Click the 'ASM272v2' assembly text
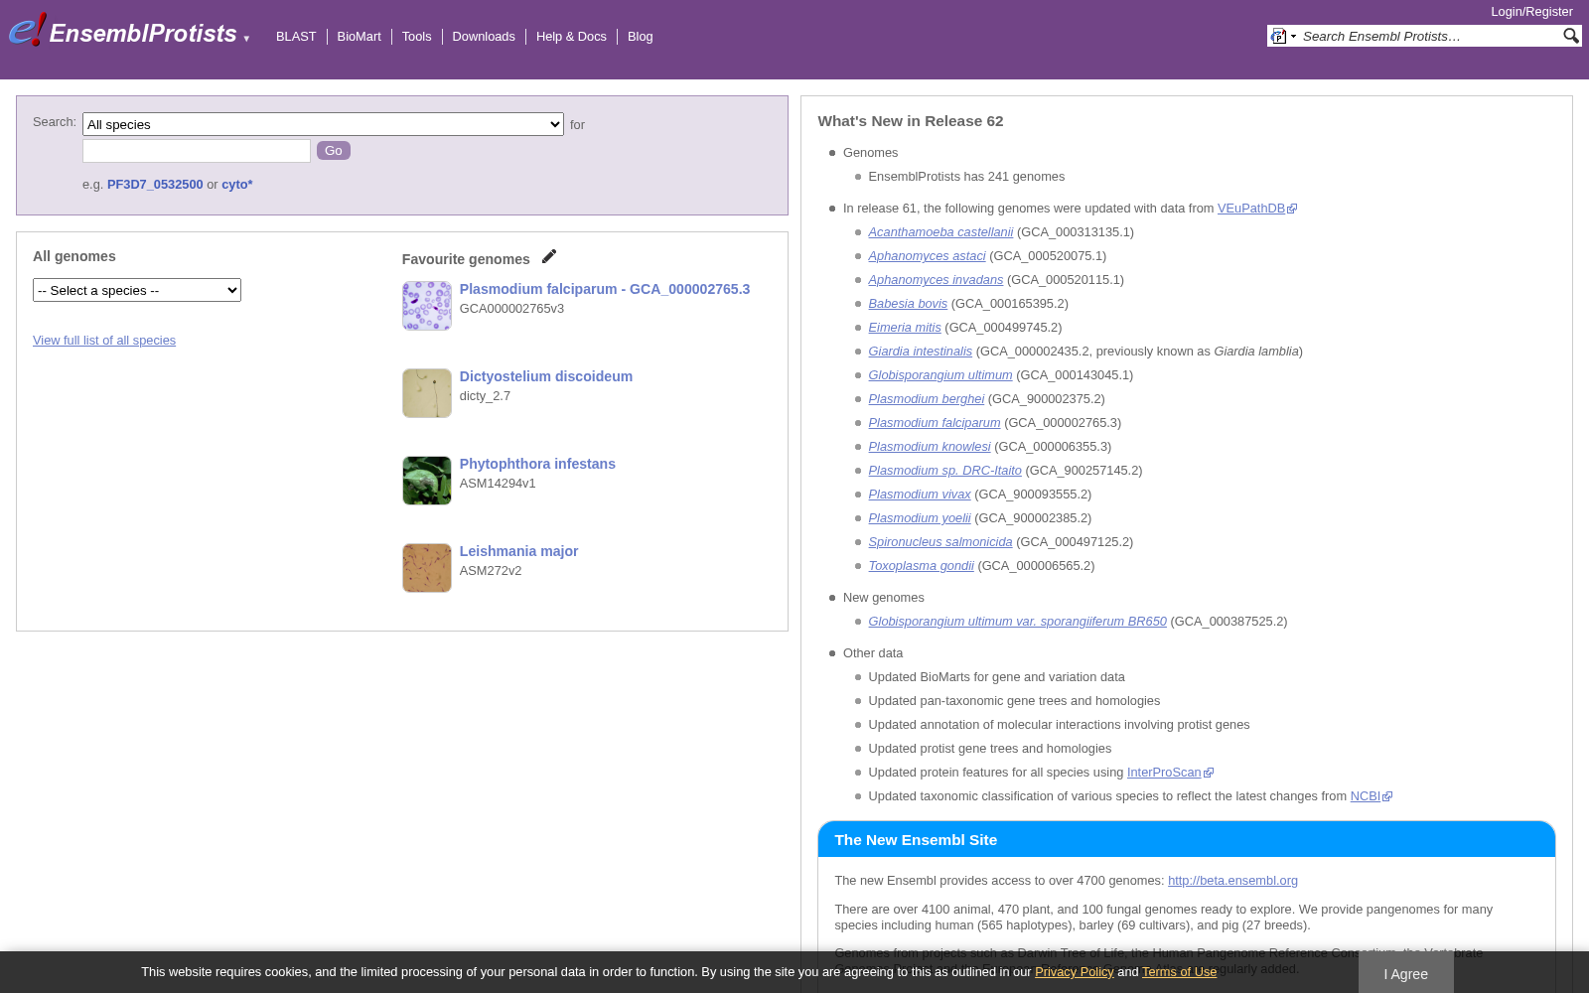The image size is (1589, 993). [491, 571]
